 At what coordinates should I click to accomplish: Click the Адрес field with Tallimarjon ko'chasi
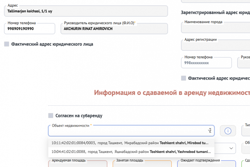86,11
